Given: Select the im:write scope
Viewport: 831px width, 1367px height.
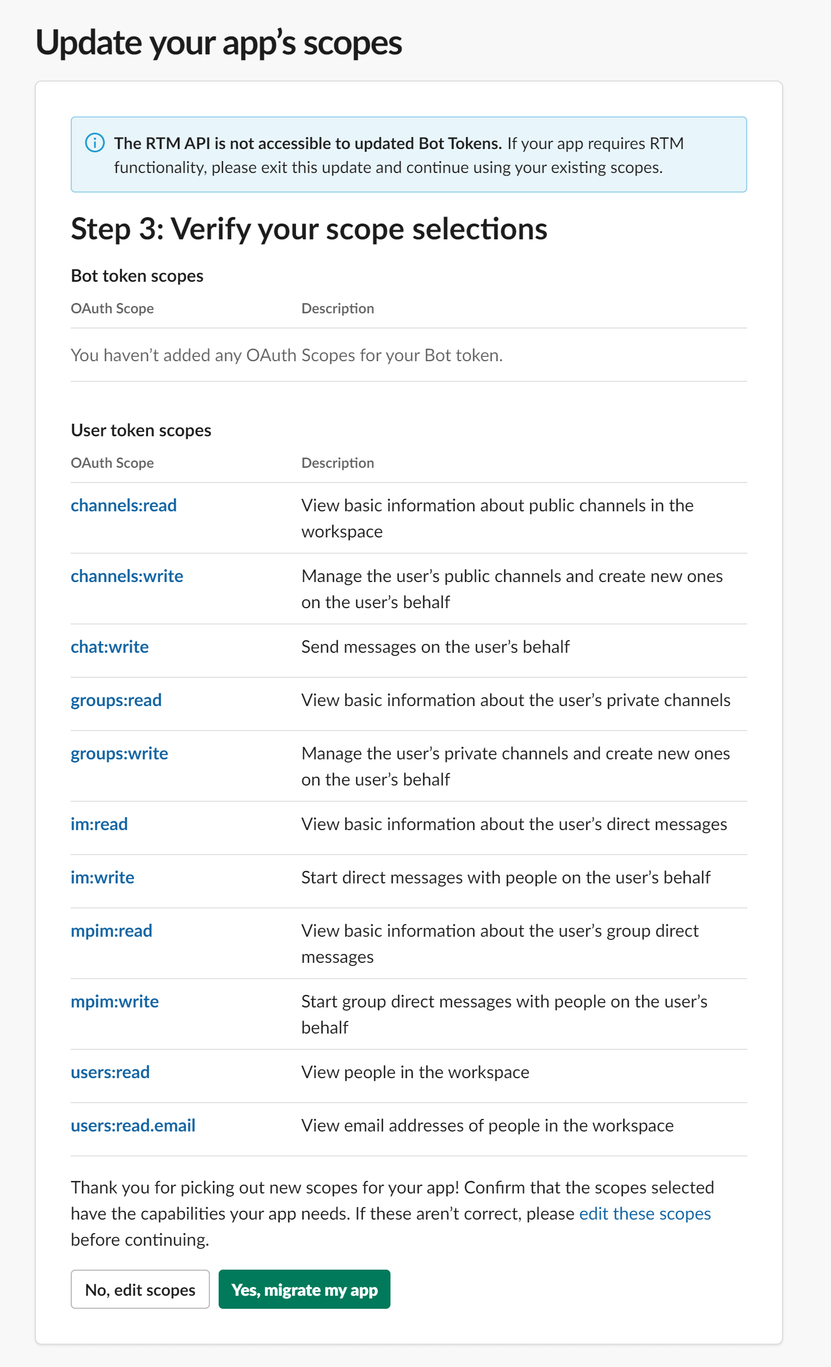Looking at the screenshot, I should (102, 877).
